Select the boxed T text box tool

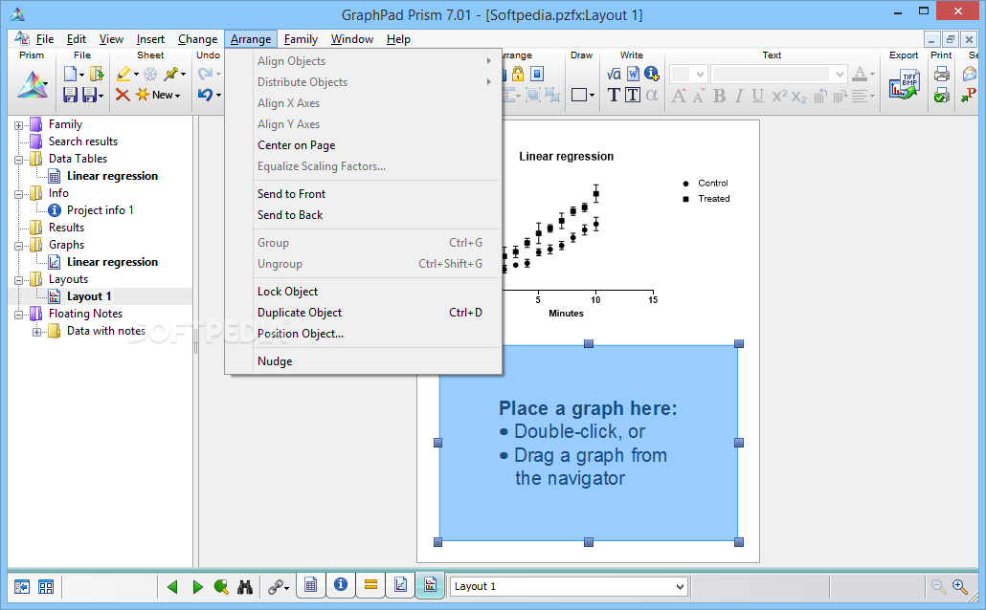[633, 95]
